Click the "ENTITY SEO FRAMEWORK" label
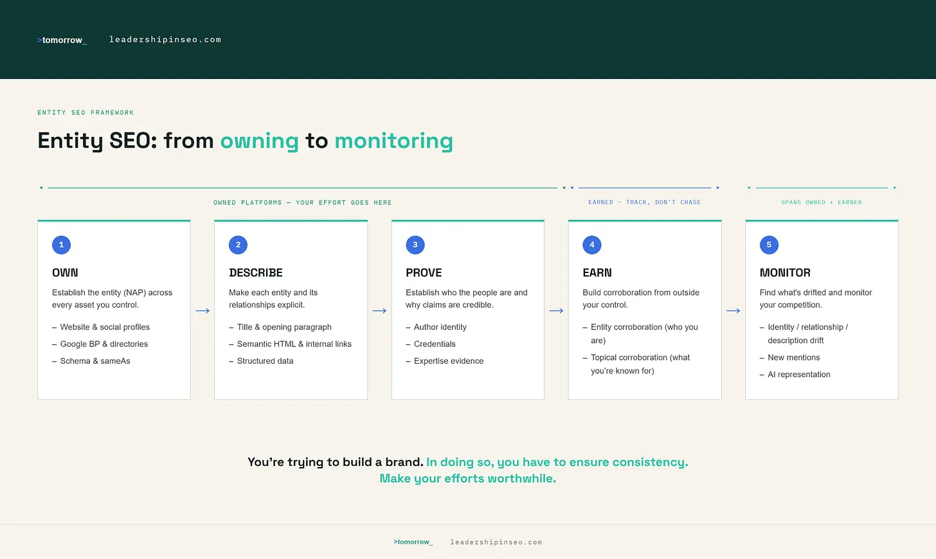 [x=85, y=112]
